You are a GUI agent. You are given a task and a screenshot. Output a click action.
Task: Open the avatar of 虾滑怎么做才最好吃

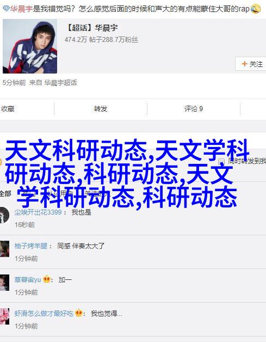pos(4,316)
